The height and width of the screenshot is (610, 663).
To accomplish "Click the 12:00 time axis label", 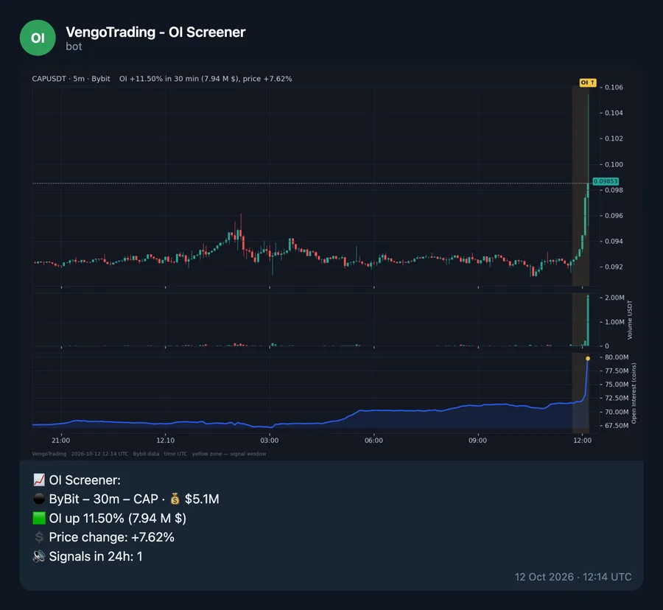I will 582,441.
